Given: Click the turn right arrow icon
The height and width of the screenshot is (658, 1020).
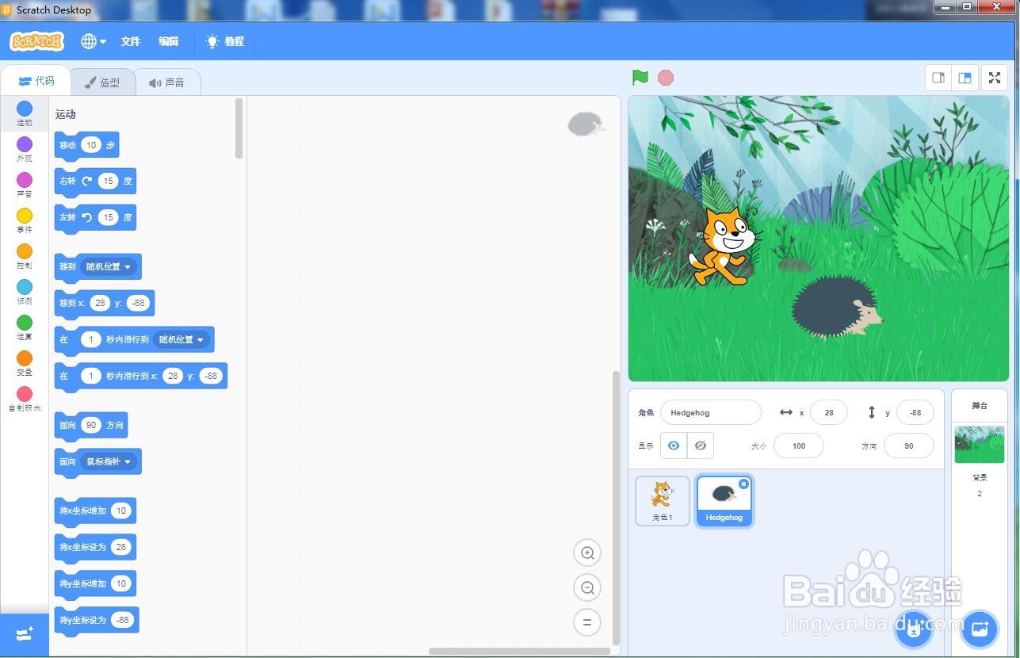Looking at the screenshot, I should point(88,181).
